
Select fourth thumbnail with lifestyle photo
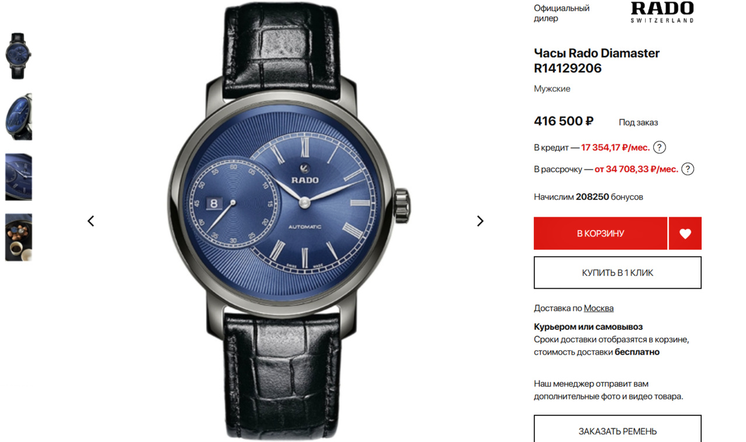click(x=19, y=237)
